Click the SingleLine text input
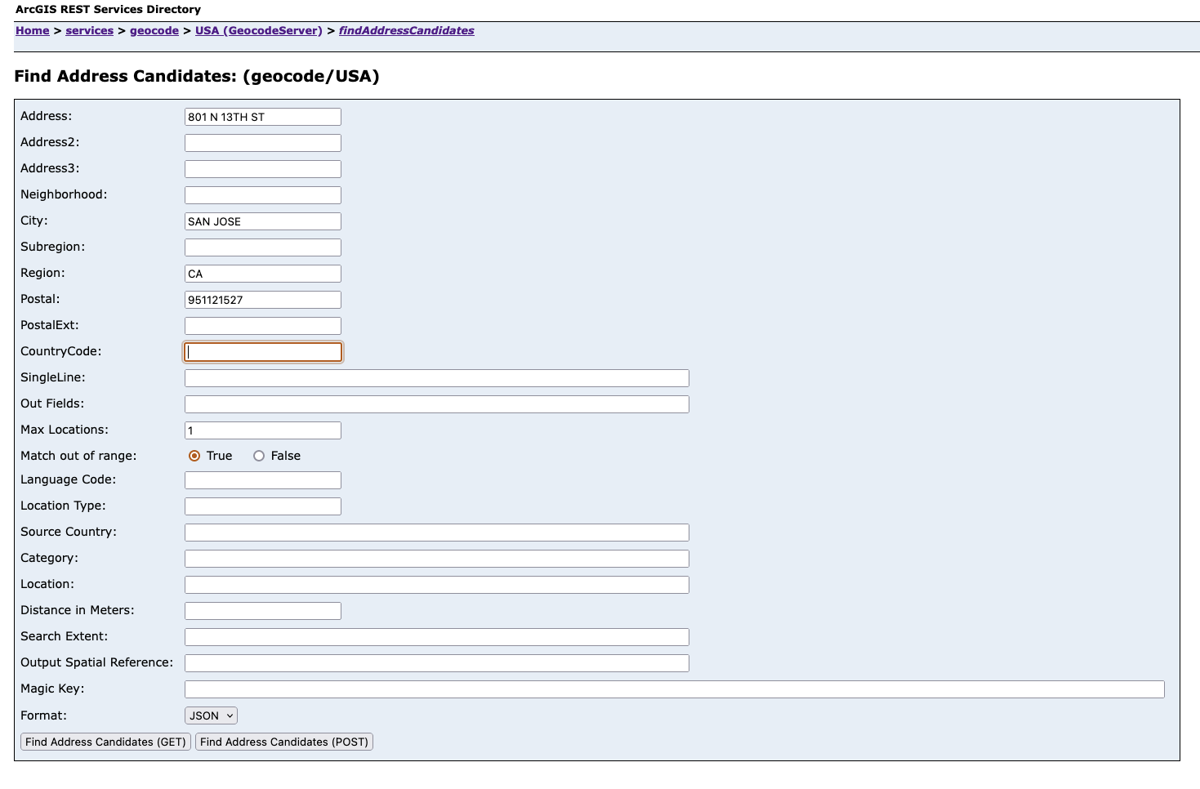This screenshot has height=789, width=1200. (x=436, y=378)
